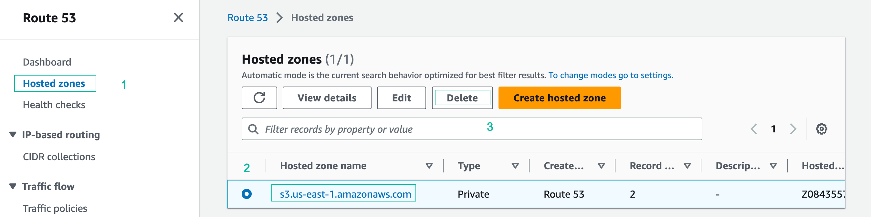Viewport: 871px width, 217px height.
Task: Go to previous page of hosted zones
Action: (754, 129)
